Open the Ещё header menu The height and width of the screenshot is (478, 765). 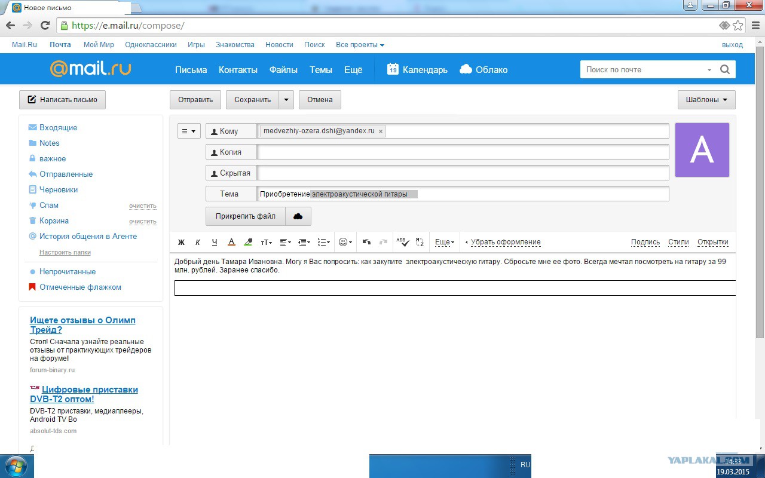click(x=353, y=70)
